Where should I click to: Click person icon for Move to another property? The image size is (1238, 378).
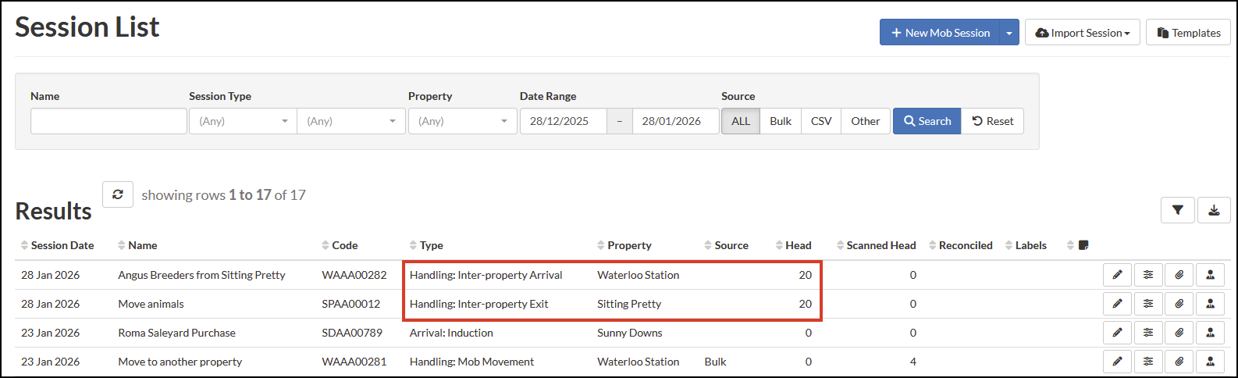(x=1210, y=362)
